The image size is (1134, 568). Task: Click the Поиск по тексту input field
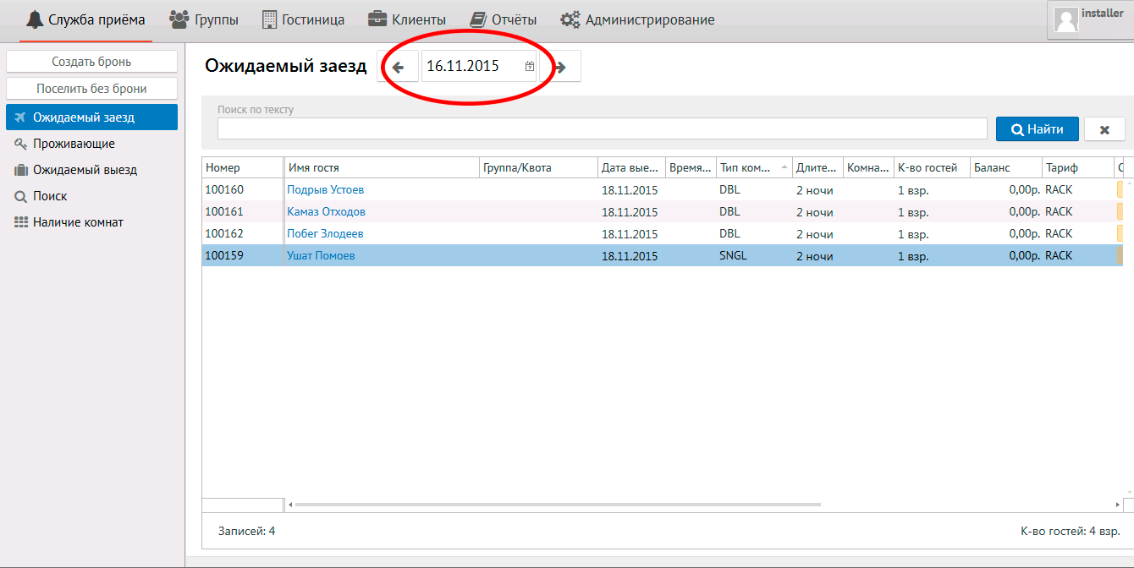(602, 128)
